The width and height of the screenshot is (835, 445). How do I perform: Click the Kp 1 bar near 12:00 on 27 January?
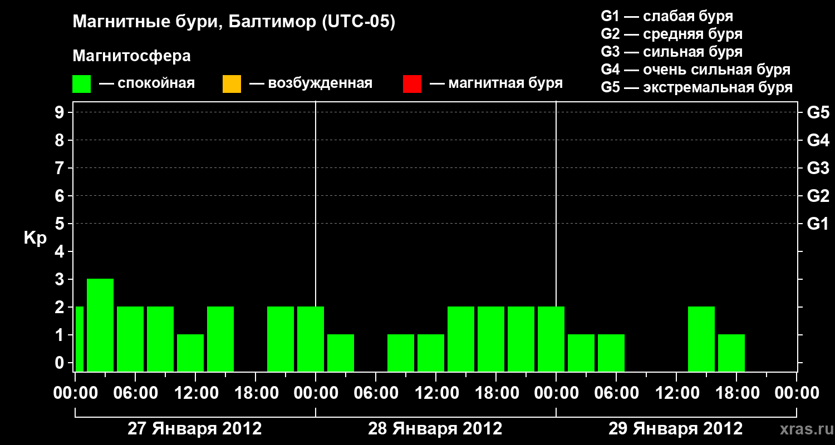tap(190, 353)
